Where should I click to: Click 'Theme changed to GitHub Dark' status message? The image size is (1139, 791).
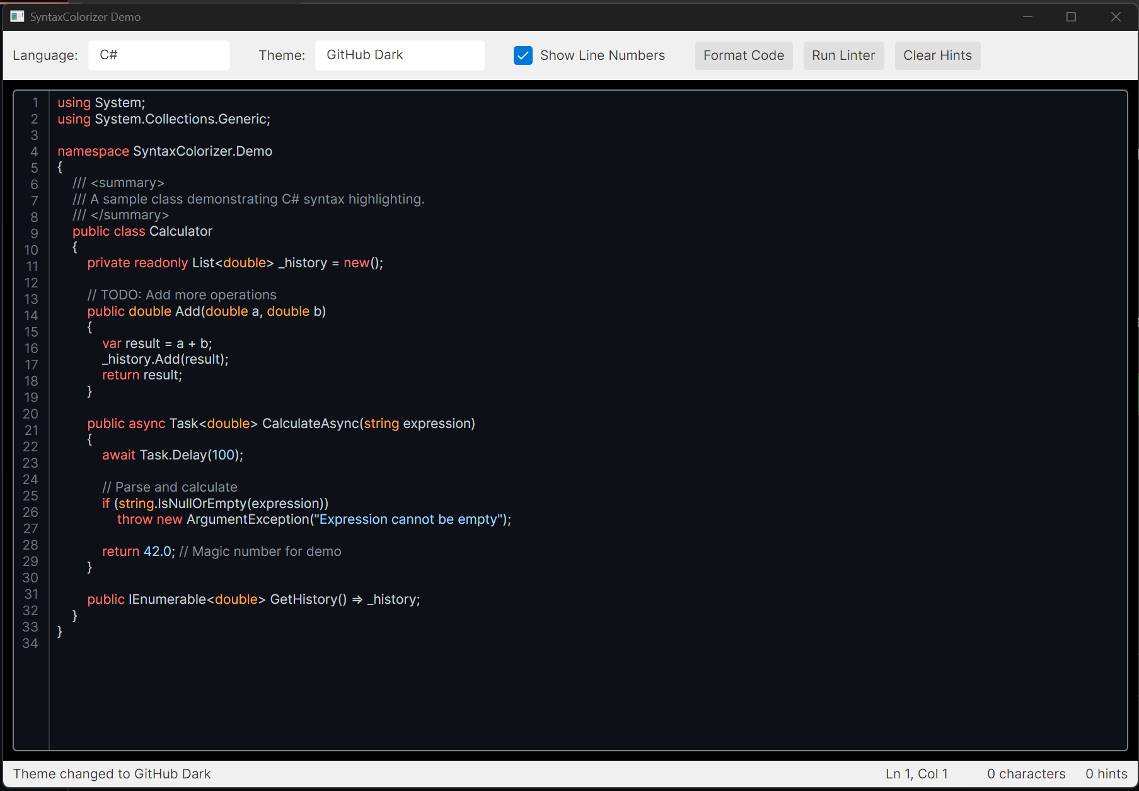(x=112, y=774)
